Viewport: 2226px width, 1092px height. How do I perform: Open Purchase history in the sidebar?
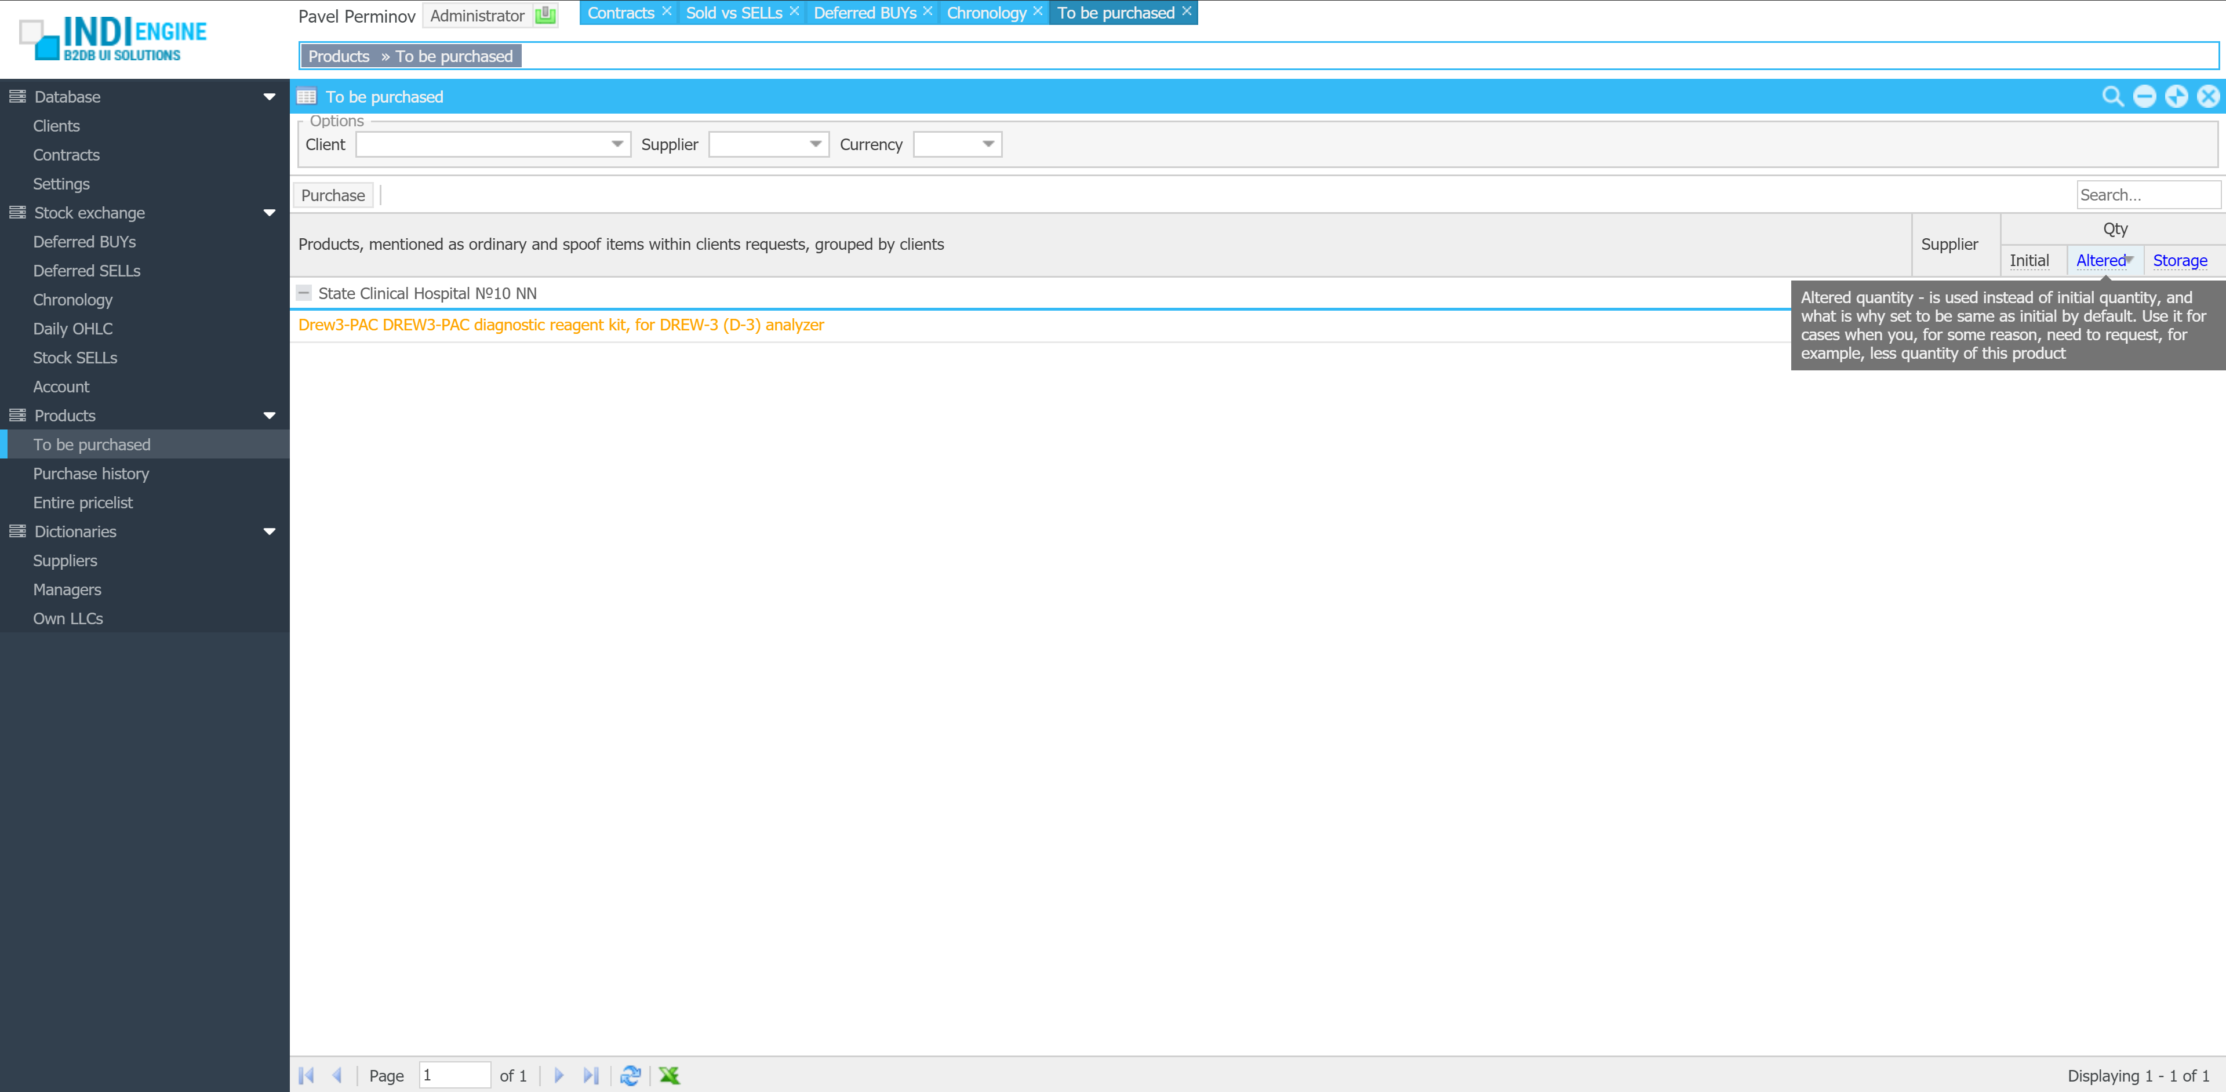(91, 474)
